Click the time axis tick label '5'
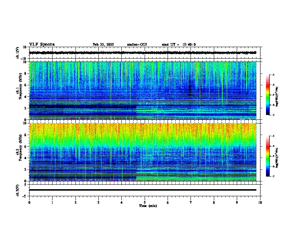 point(145,203)
